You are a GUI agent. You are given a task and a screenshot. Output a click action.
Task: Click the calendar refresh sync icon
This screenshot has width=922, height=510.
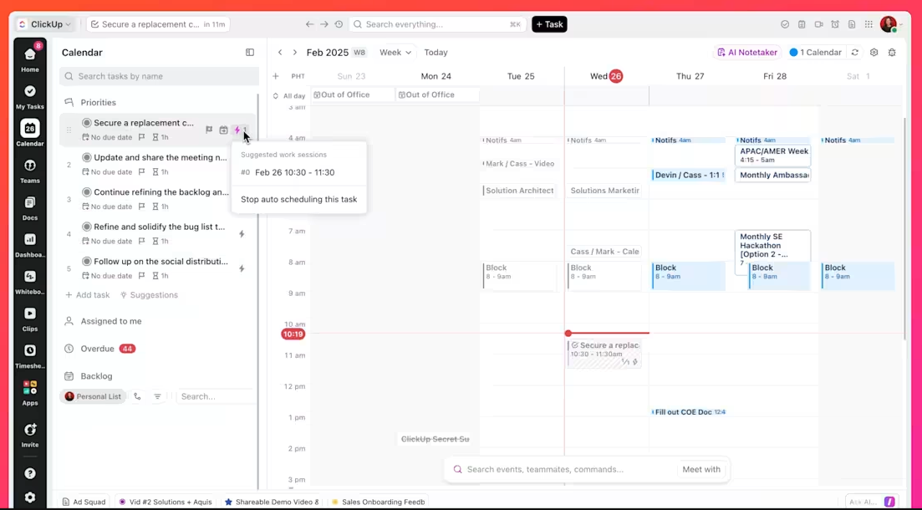pyautogui.click(x=855, y=53)
